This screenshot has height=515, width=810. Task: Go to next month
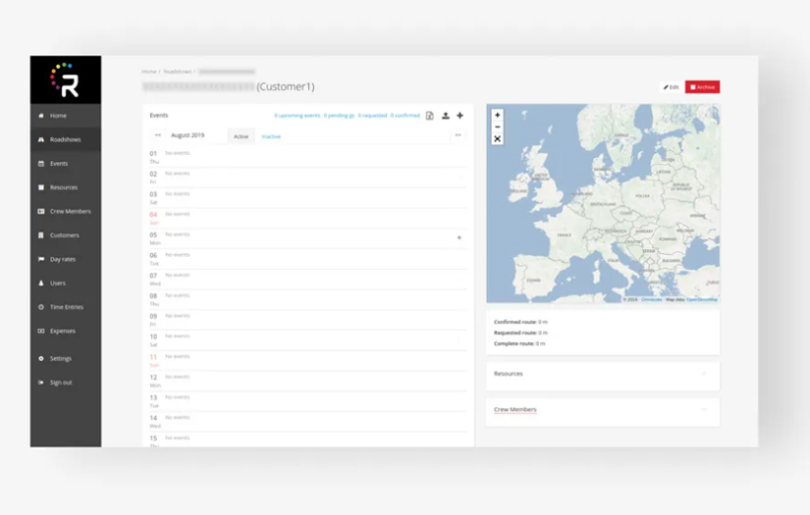coord(458,135)
